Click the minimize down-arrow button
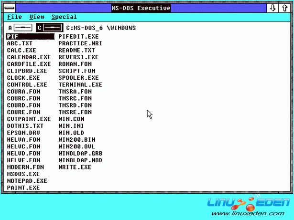 pyautogui.click(x=272, y=8)
